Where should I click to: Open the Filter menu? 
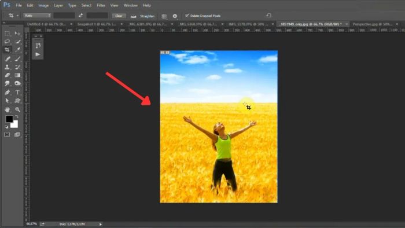click(101, 5)
